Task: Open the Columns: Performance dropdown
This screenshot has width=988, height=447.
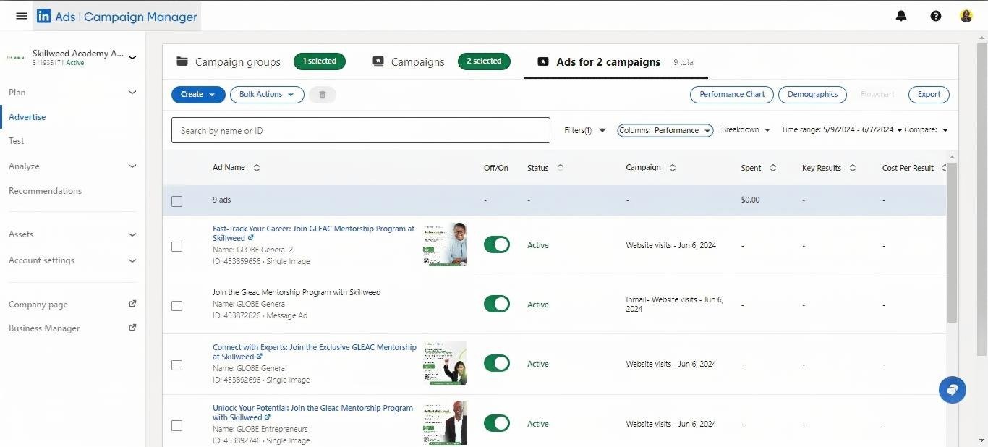Action: click(x=665, y=130)
